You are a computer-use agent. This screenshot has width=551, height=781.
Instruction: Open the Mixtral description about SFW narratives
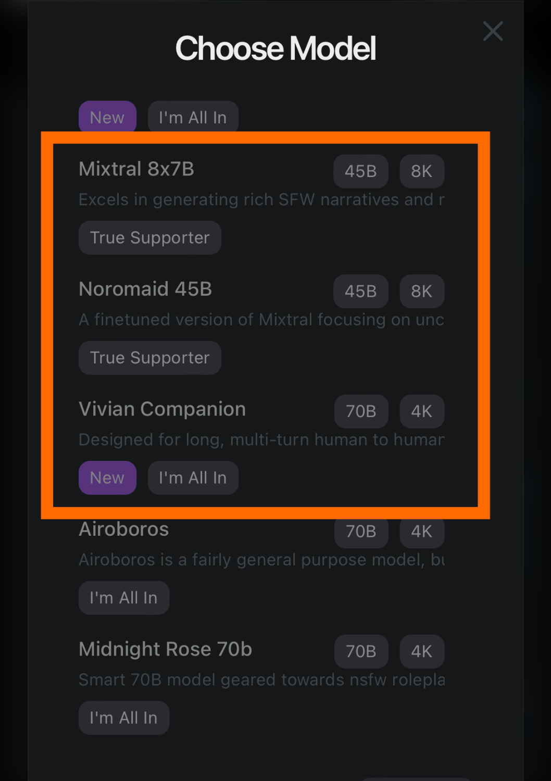click(x=261, y=200)
